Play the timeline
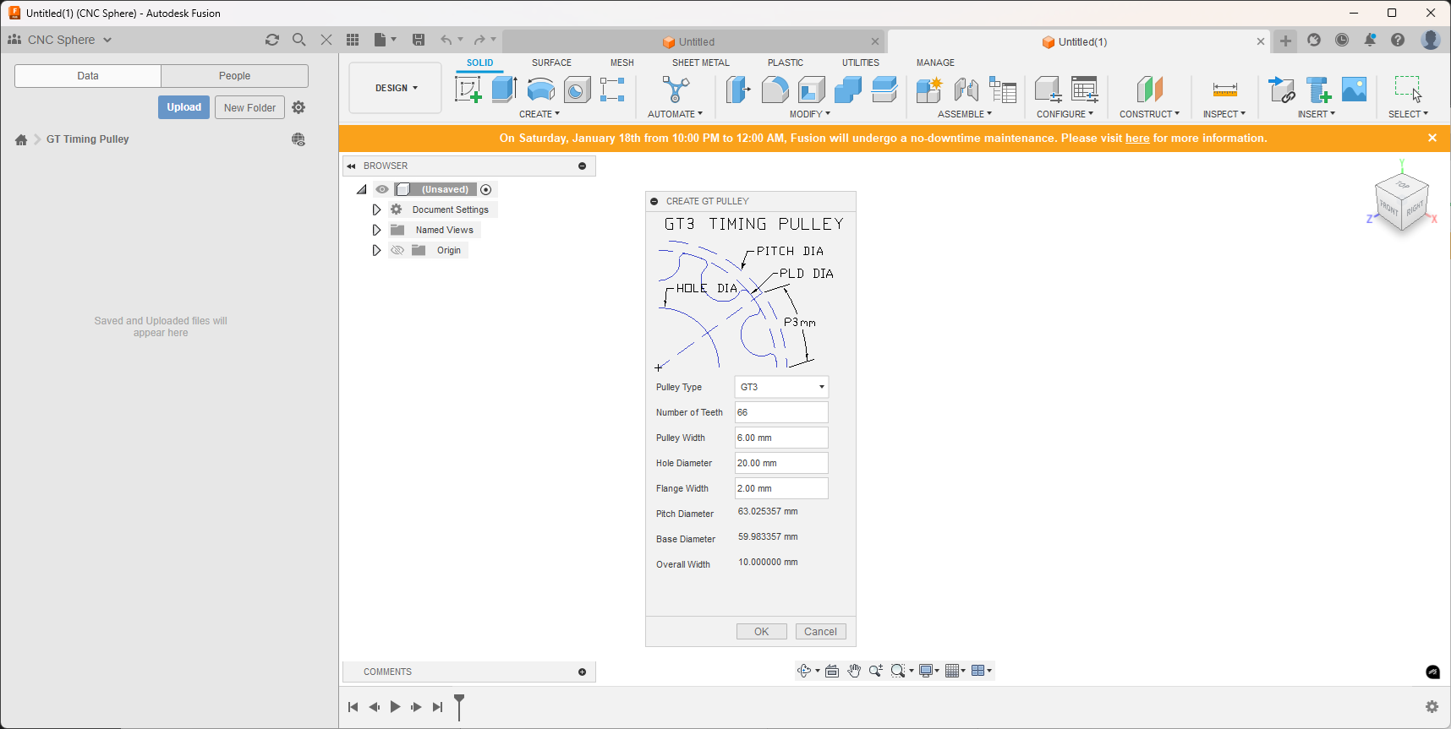This screenshot has width=1451, height=729. point(395,707)
